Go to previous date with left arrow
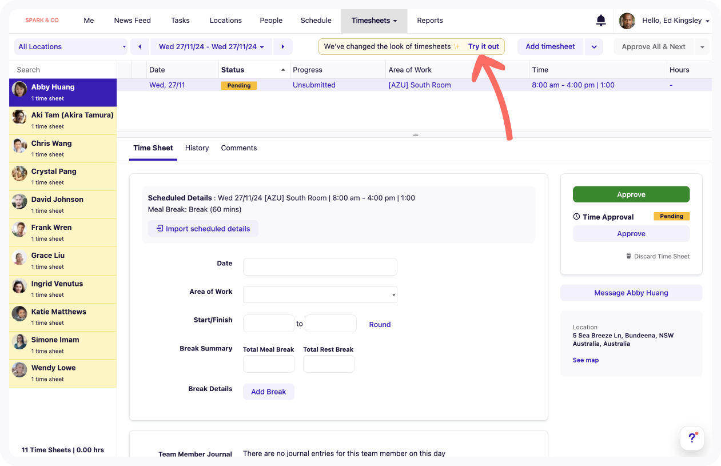Screen dimensions: 721x466 (140, 47)
